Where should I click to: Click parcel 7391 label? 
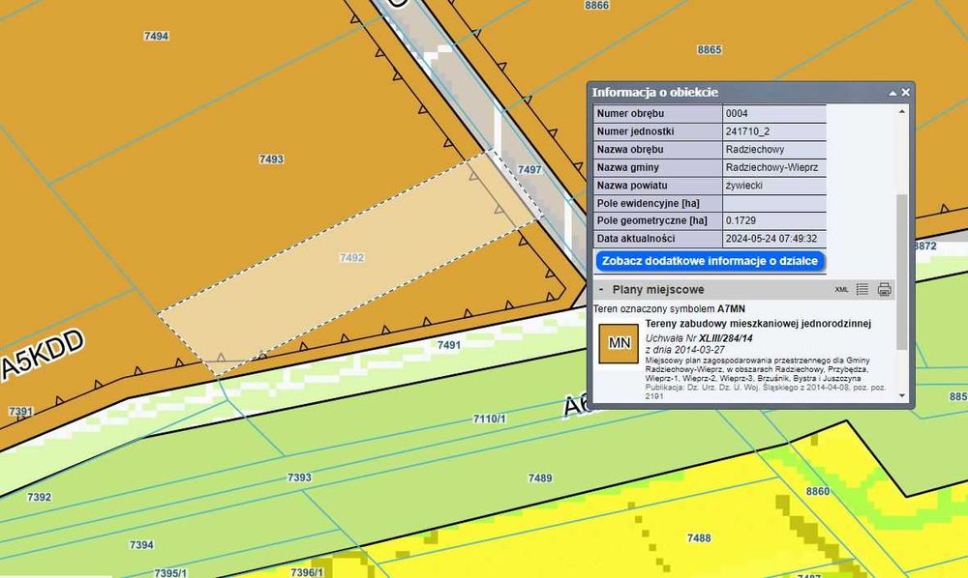[x=20, y=411]
